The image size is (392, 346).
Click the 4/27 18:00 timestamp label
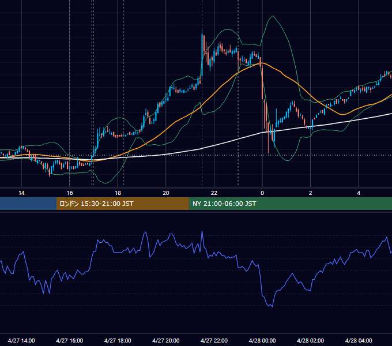point(118,340)
